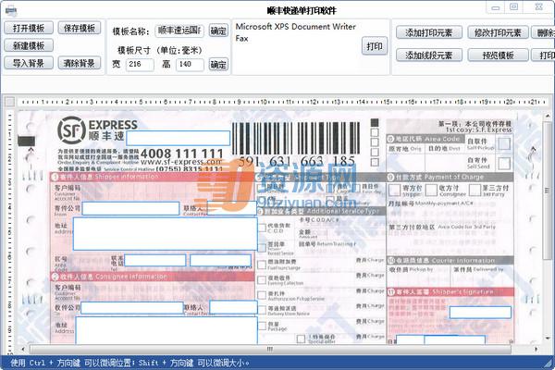Confirm the template name with 确定
The width and height of the screenshot is (555, 370).
[218, 31]
